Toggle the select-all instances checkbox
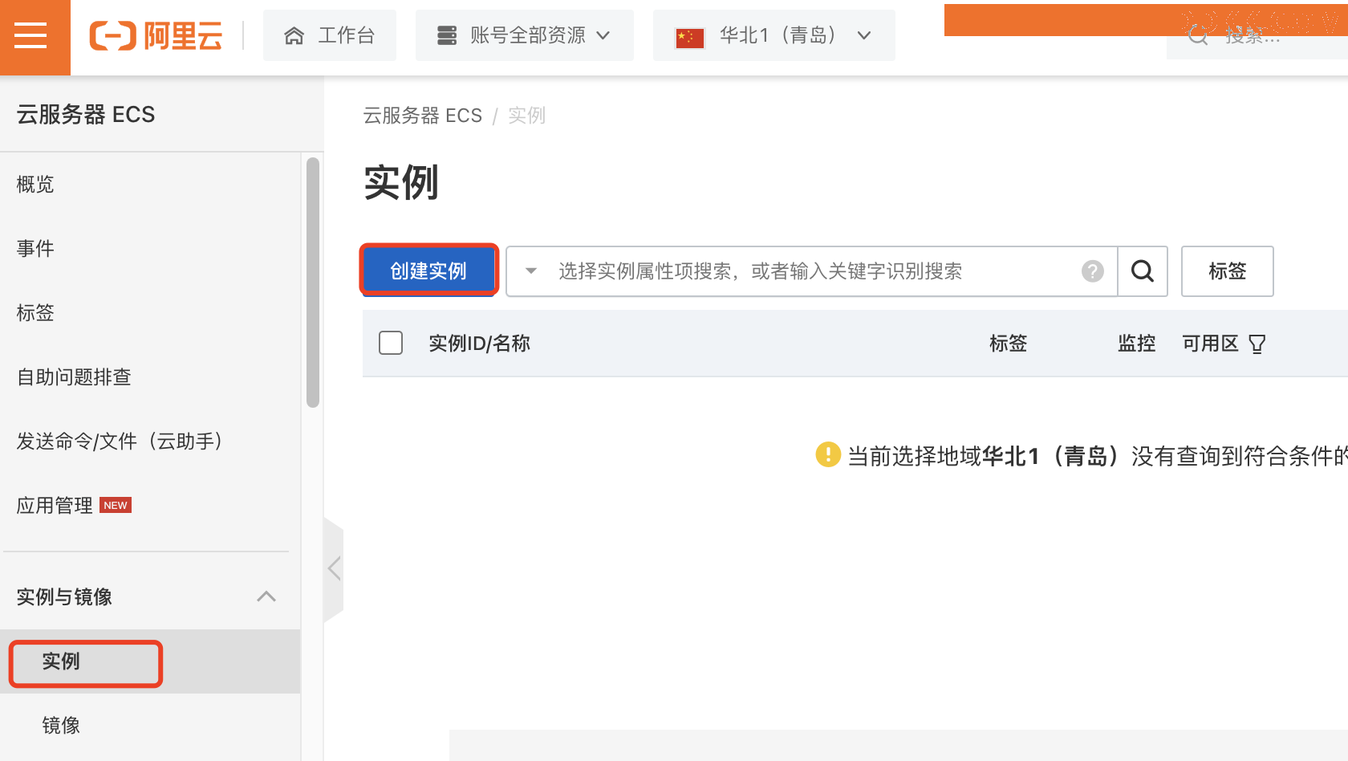The height and width of the screenshot is (761, 1348). click(391, 343)
